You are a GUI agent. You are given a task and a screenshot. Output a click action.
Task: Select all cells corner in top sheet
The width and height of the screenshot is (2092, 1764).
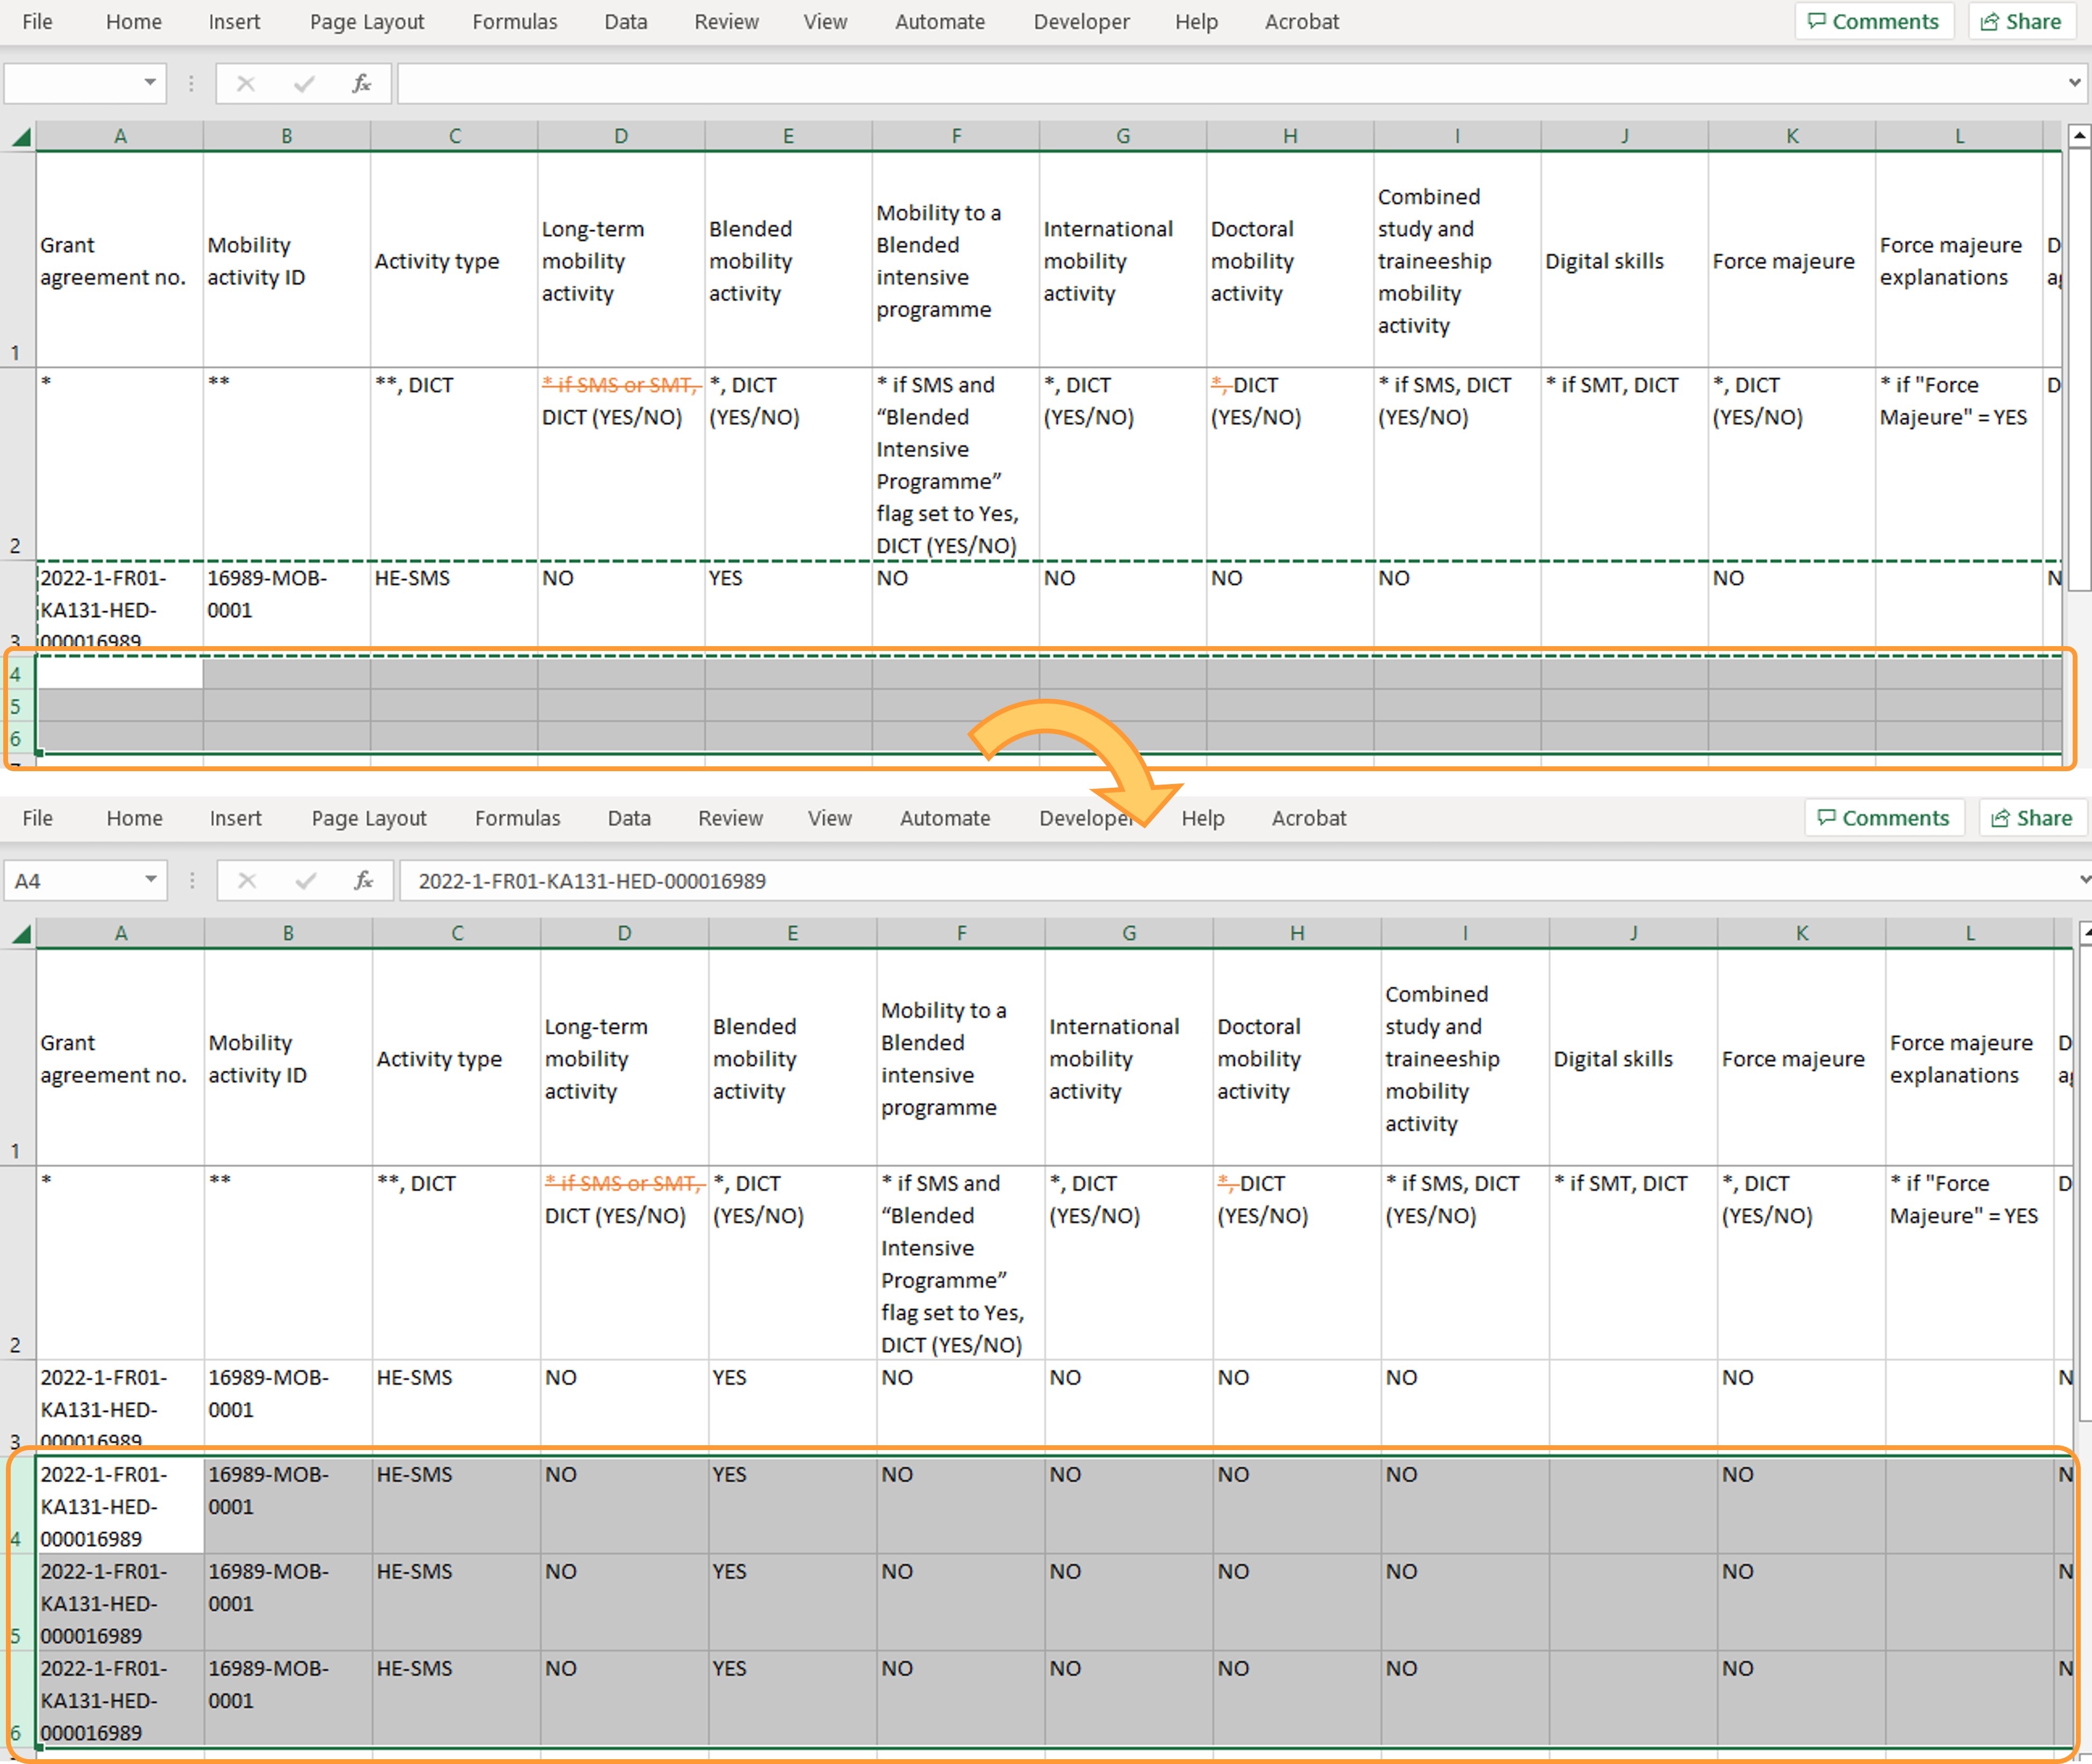(20, 137)
